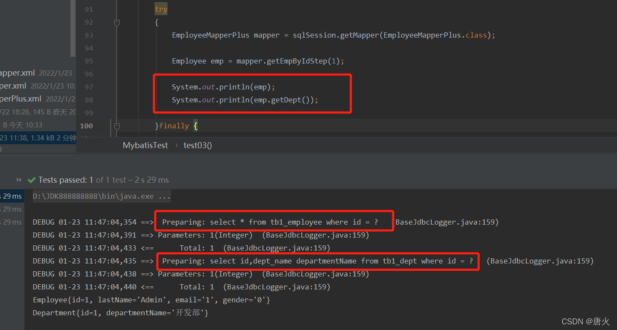This screenshot has width=617, height=330.
Task: Select MybatisTest in editor breadcrumb
Action: (145, 145)
